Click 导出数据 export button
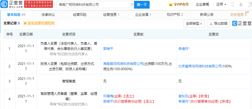 (x=218, y=24)
